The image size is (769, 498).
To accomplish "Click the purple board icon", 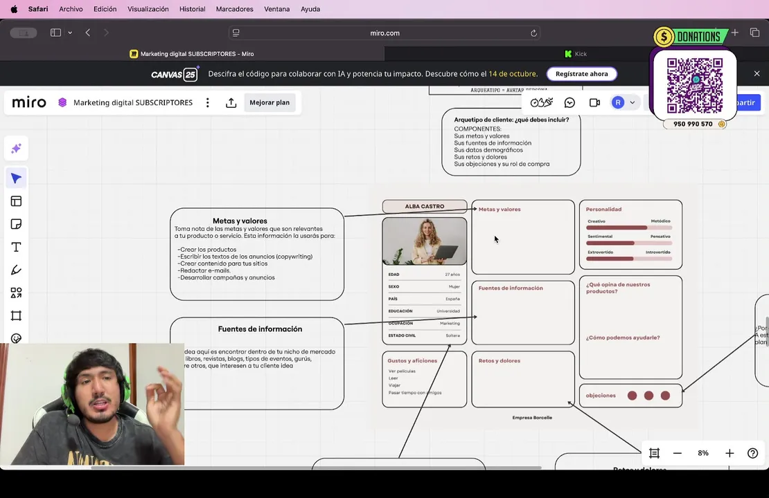I will 62,102.
